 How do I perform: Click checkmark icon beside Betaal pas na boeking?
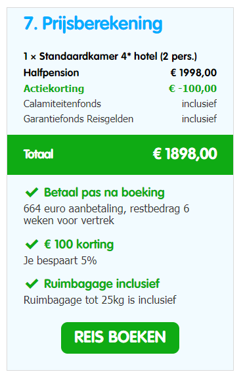(32, 193)
